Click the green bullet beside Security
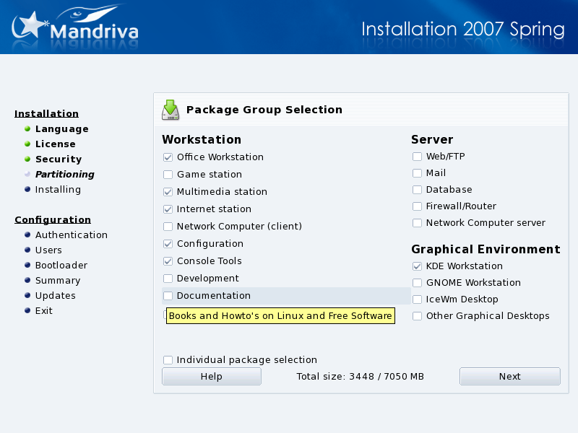The image size is (578, 433). (27, 159)
